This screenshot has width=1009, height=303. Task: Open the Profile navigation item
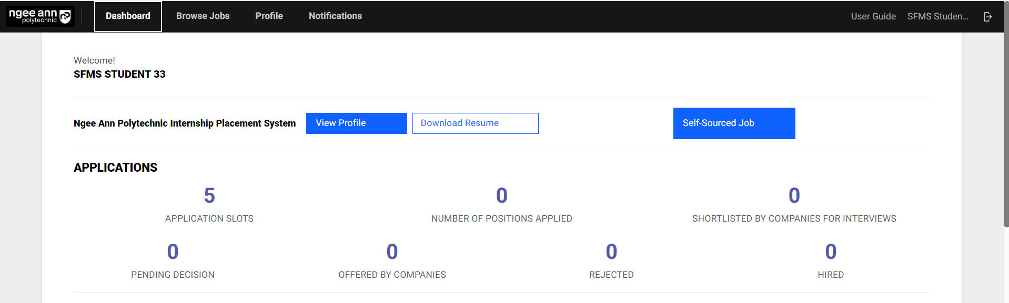pyautogui.click(x=269, y=16)
